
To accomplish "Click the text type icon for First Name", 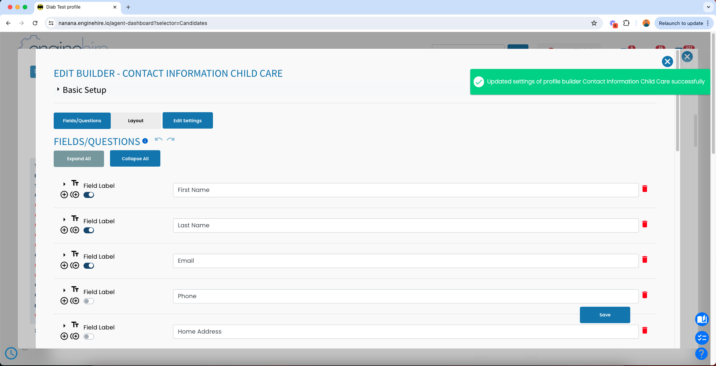I will 75,183.
